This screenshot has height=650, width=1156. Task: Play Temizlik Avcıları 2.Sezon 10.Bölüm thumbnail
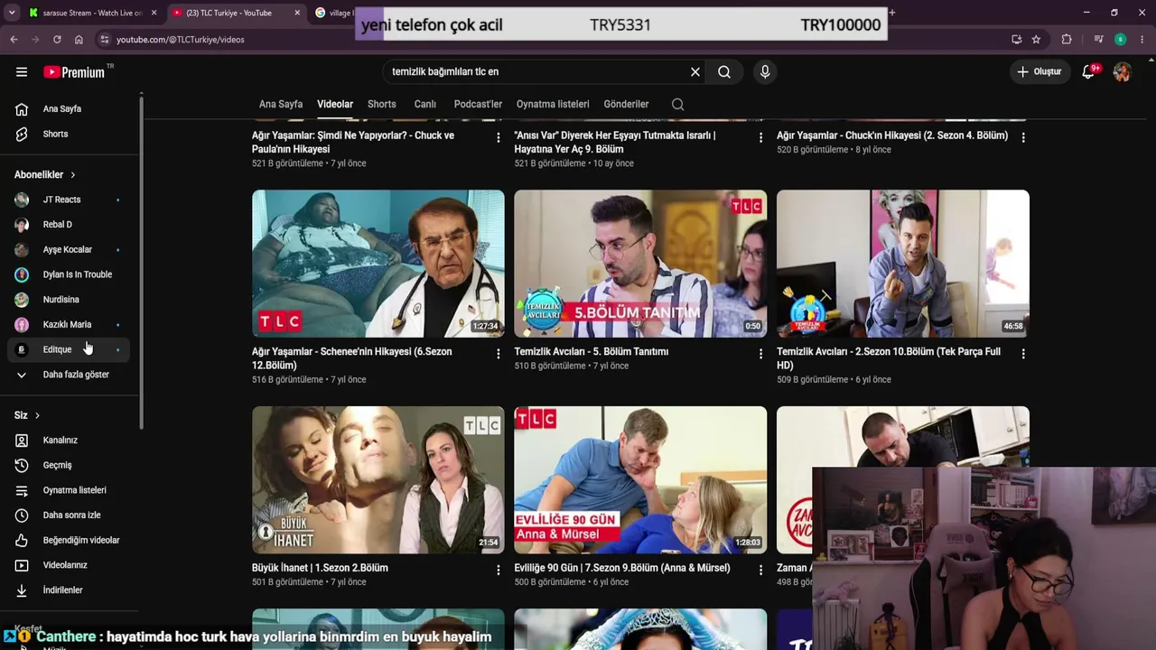[903, 264]
